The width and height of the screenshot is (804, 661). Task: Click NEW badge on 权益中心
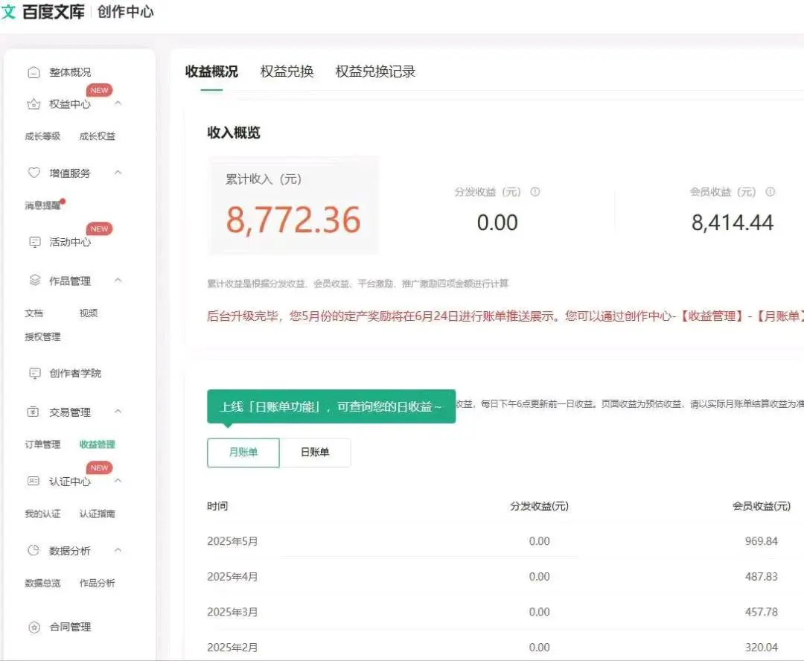99,90
